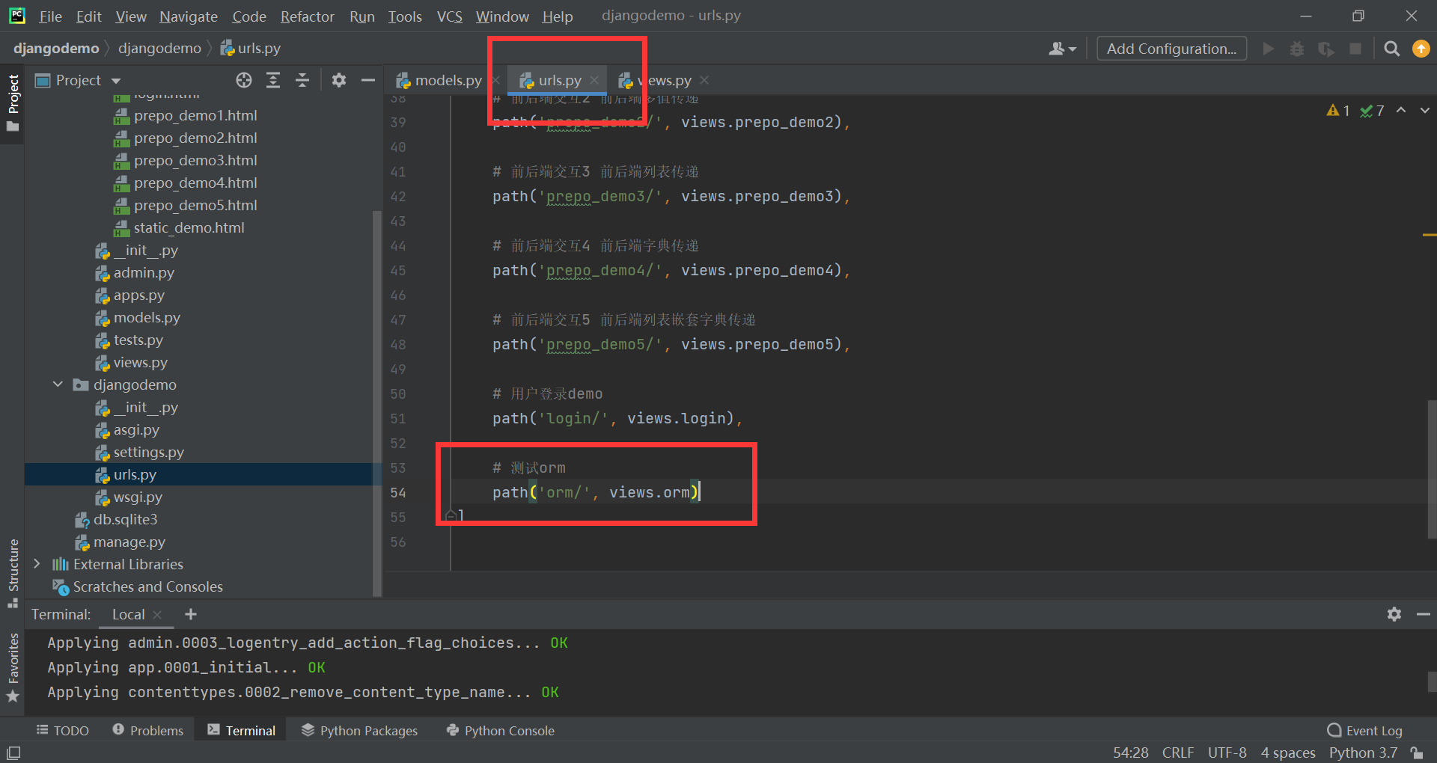This screenshot has height=763, width=1437.
Task: Open the Refactor menu
Action: click(x=307, y=16)
